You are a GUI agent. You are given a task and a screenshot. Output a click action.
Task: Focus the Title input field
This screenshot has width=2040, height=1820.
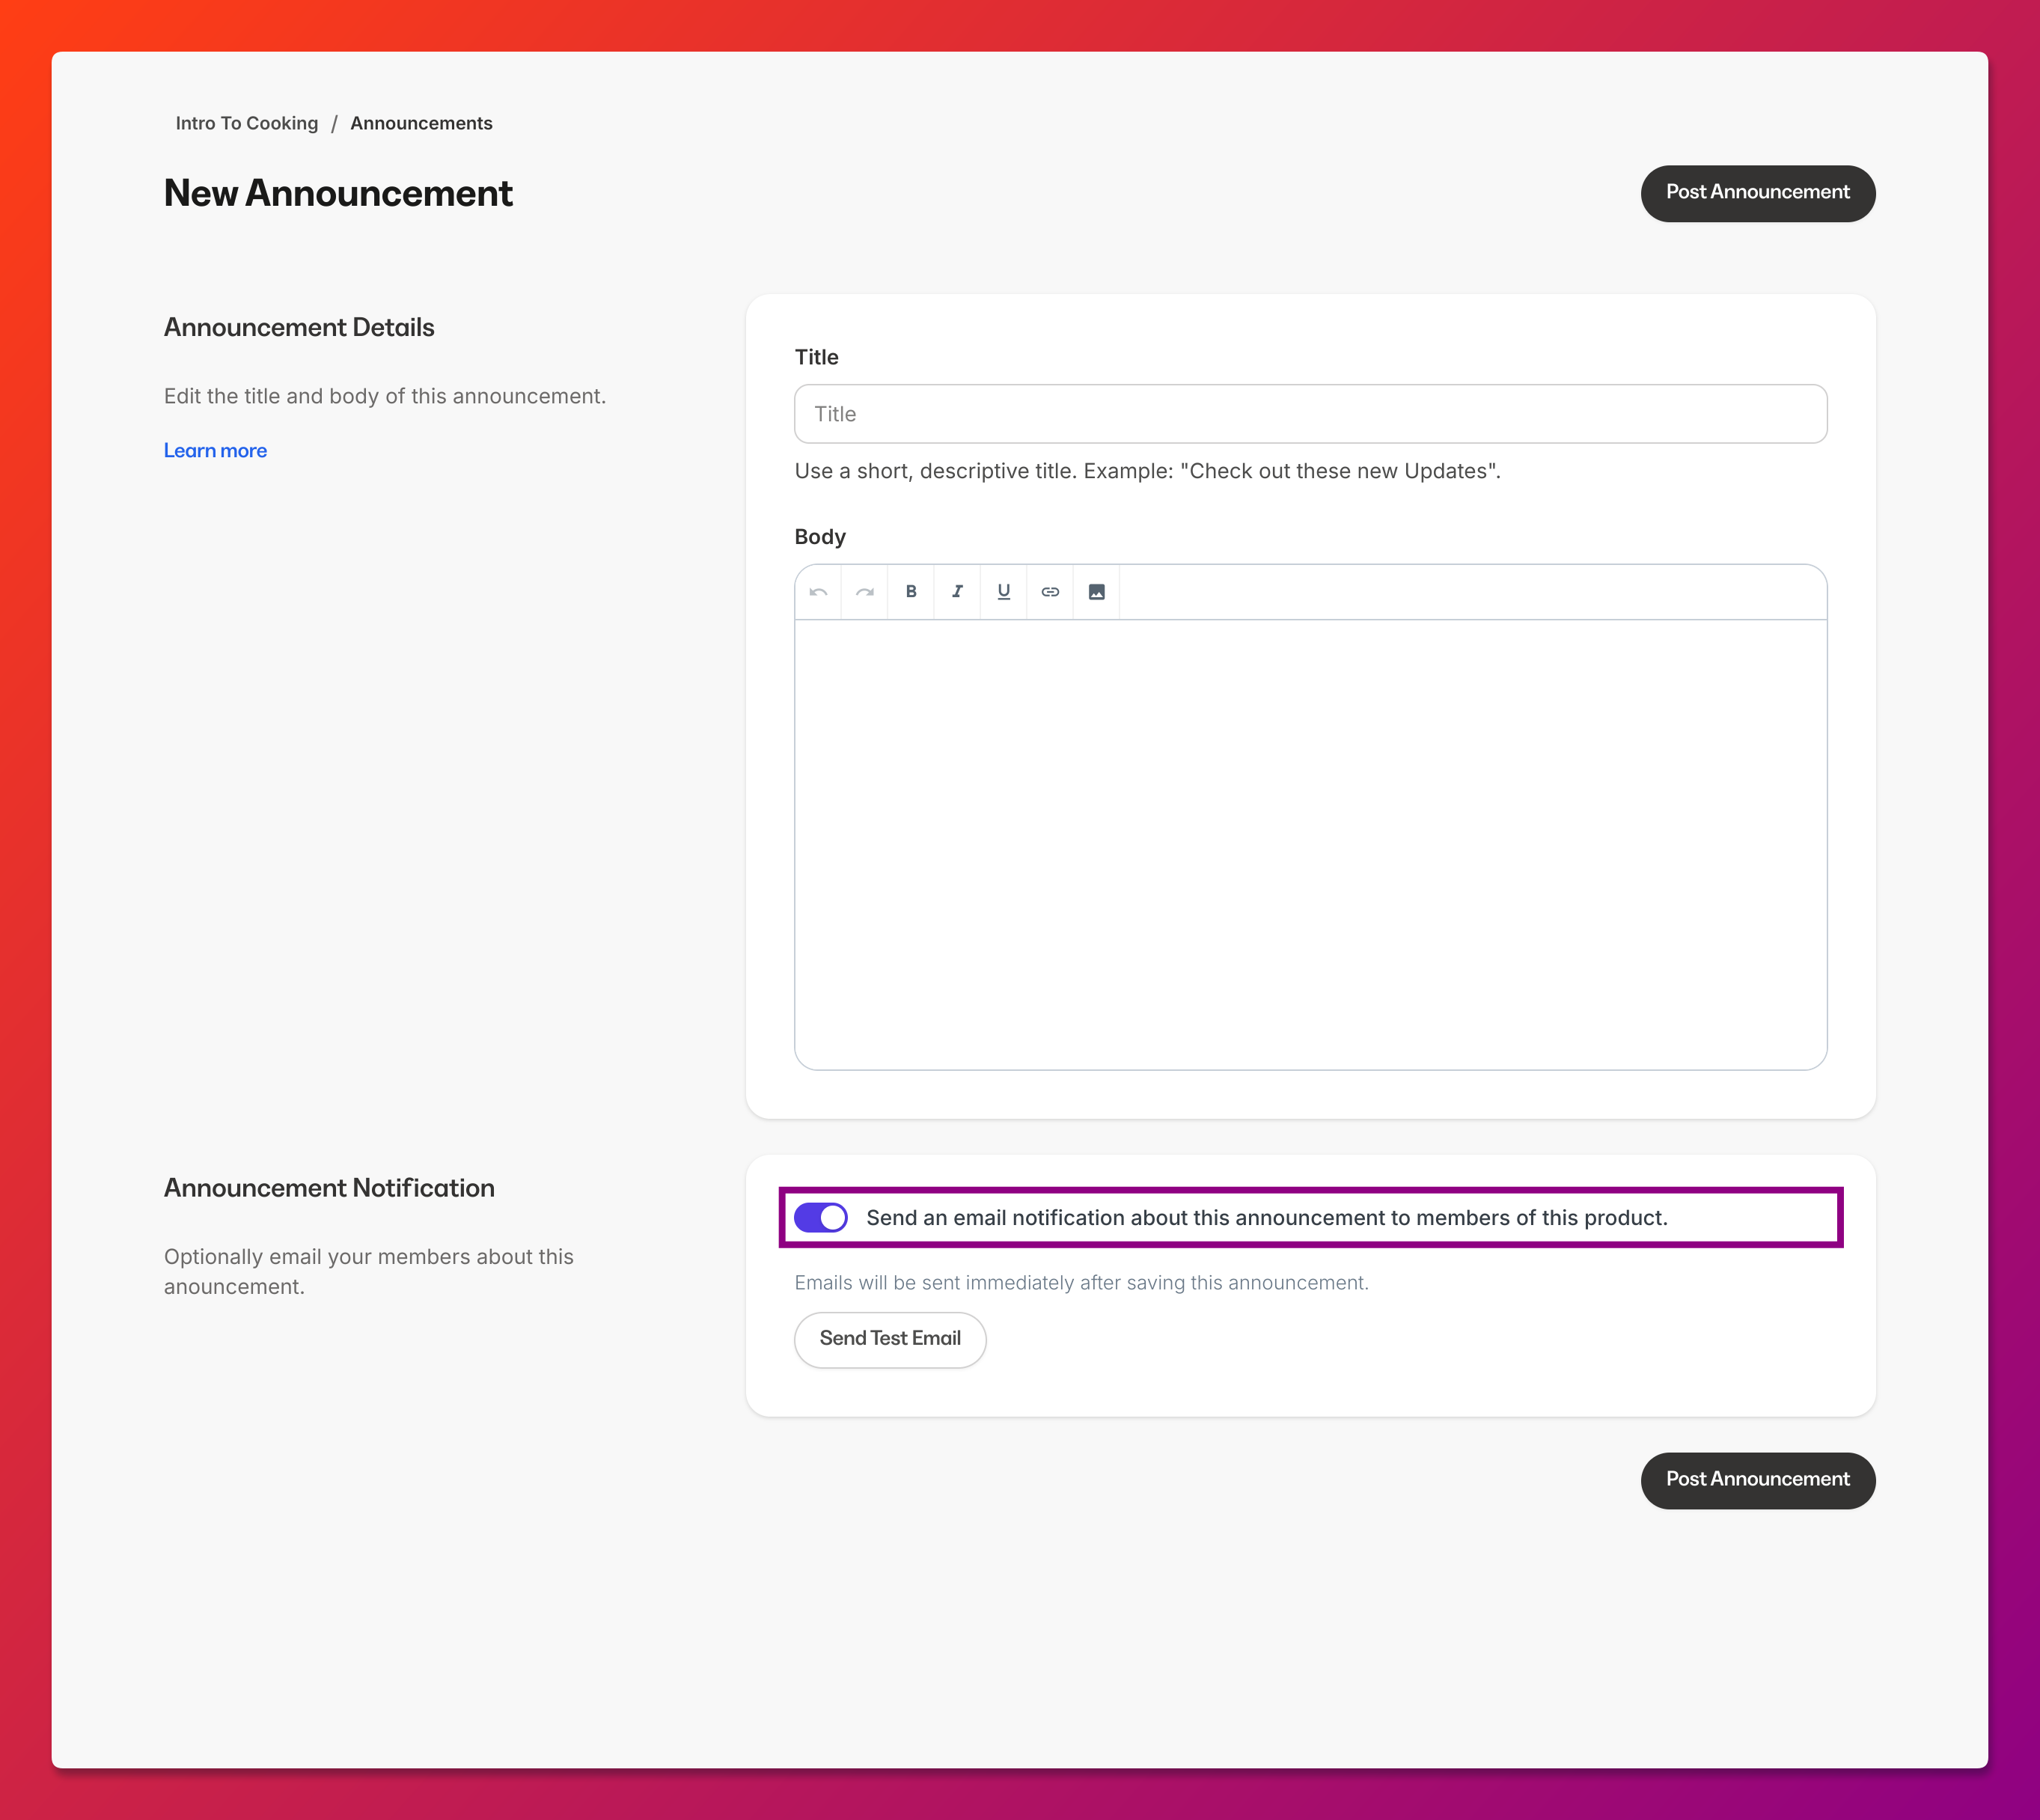1310,414
